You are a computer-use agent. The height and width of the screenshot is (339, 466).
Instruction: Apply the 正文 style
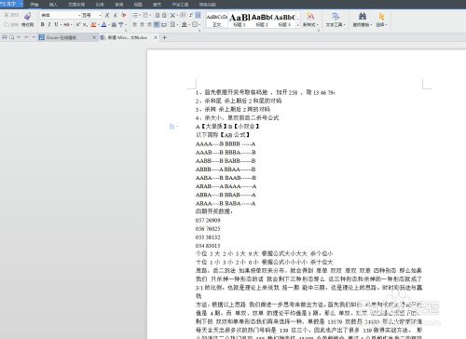pos(216,20)
